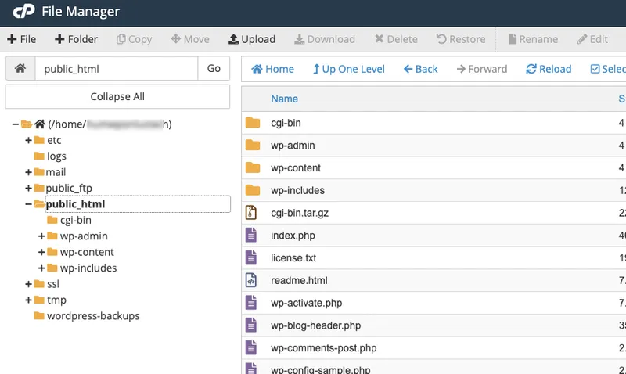Go Up One Level
The image size is (626, 374).
point(348,69)
